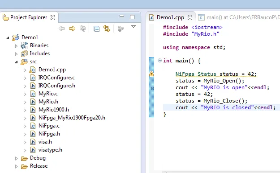Collapse the Demo1 project node
This screenshot has height=173, width=280.
click(x=8, y=38)
